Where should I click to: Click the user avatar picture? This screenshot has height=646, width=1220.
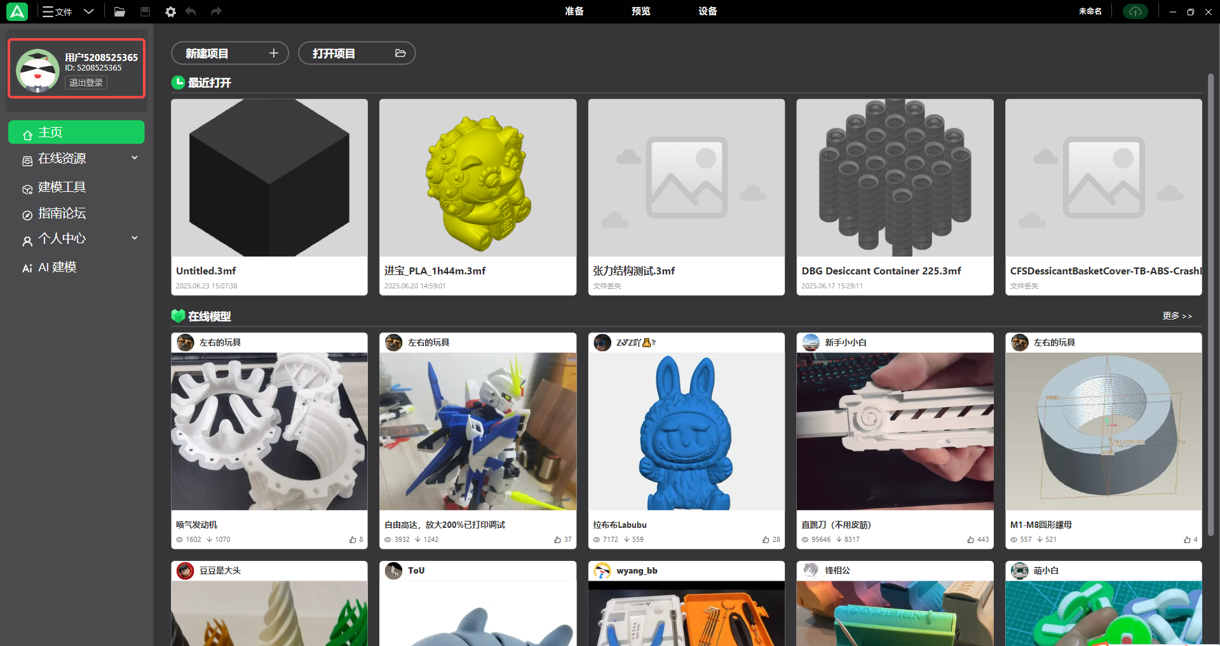(37, 71)
